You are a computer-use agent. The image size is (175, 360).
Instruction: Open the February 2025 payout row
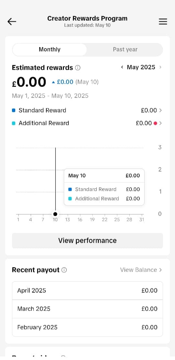coord(87,327)
